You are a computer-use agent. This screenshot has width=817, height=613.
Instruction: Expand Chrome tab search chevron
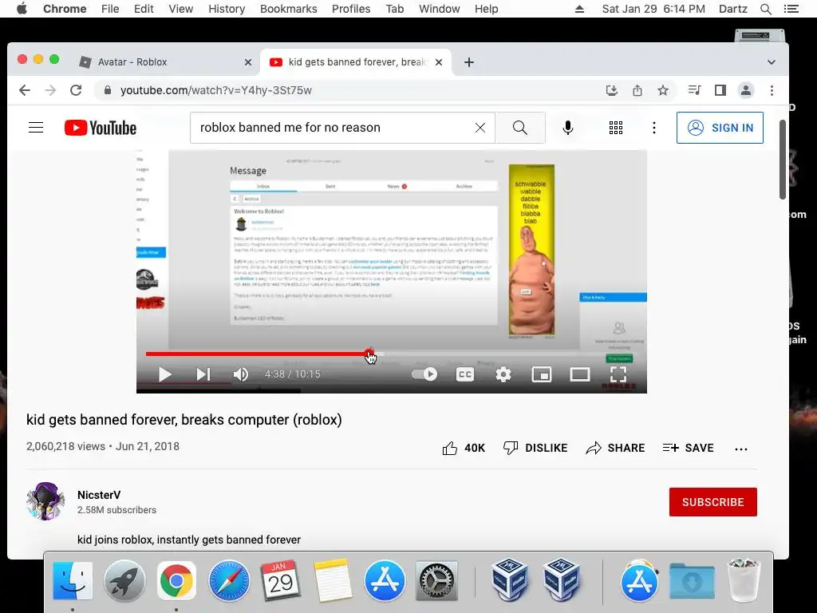(772, 62)
